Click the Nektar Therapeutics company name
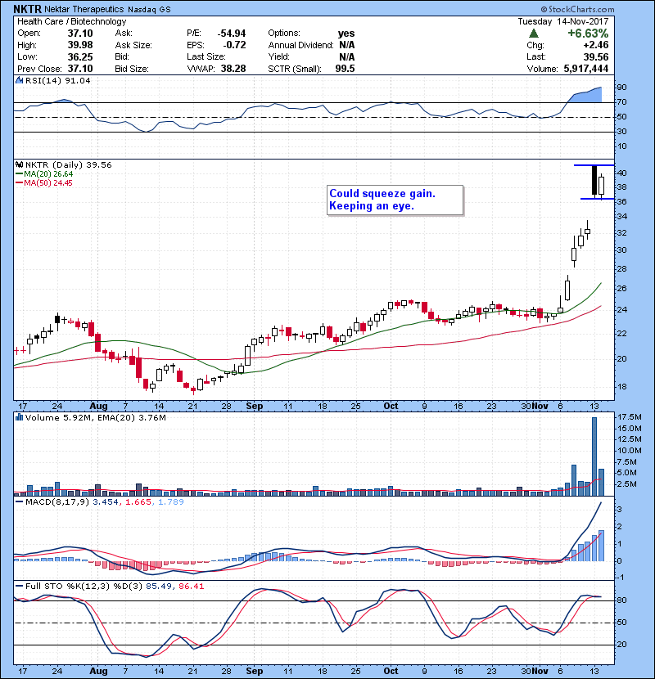 84,9
